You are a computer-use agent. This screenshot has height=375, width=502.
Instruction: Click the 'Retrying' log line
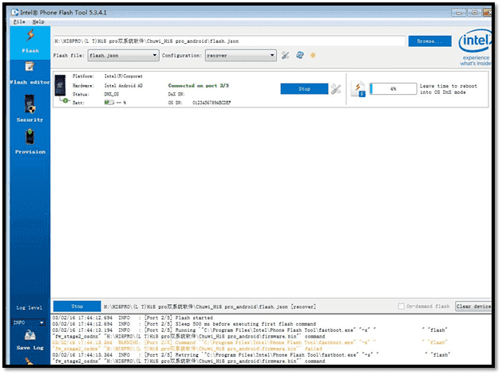coord(251,358)
